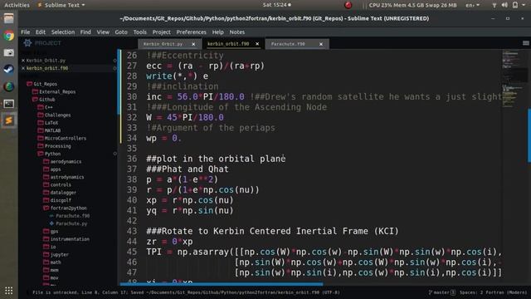The height and width of the screenshot is (299, 531).
Task: Launch Google Chrome from the dock
Action: coord(9,36)
